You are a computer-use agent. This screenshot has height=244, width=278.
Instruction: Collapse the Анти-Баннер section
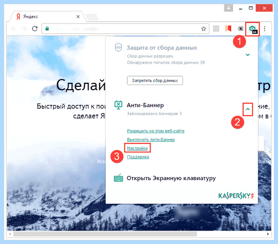coord(248,109)
